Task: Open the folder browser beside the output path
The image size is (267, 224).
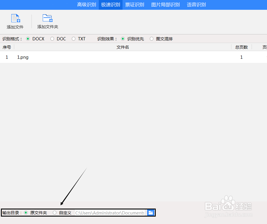Action: coord(151,212)
